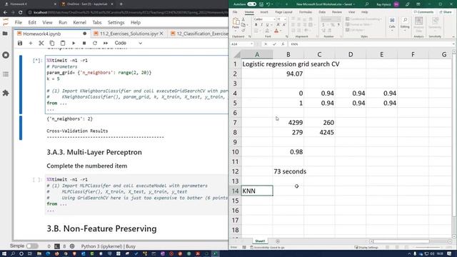The height and width of the screenshot is (257, 457).
Task: Run the selected cell with the play icon
Action: point(74,43)
